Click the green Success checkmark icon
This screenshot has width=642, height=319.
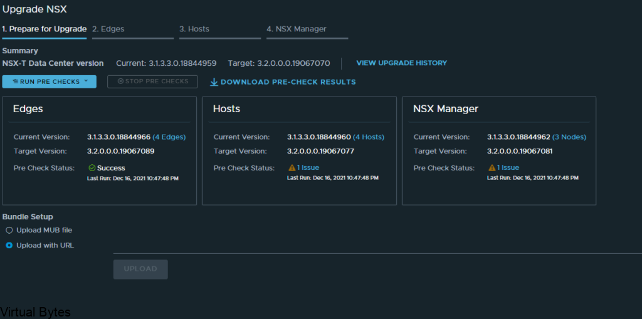coord(92,168)
